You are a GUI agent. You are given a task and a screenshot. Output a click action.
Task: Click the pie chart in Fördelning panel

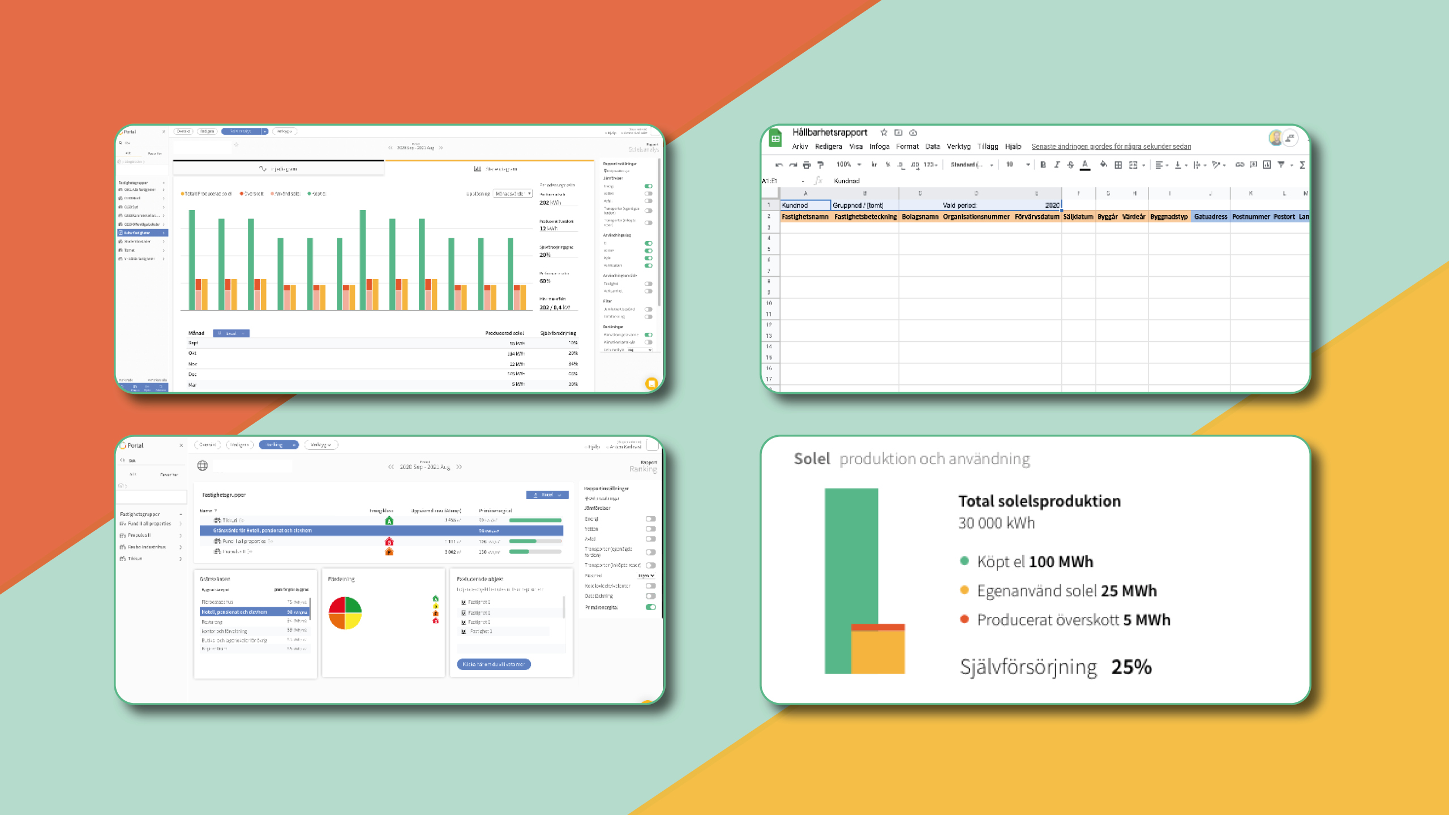(345, 613)
